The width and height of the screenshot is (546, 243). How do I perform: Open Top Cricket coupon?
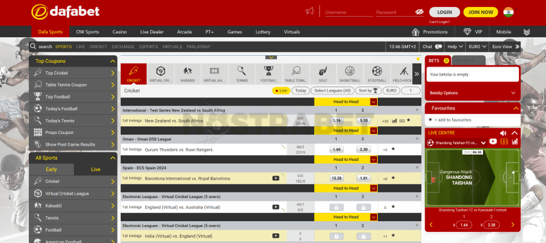click(x=73, y=73)
